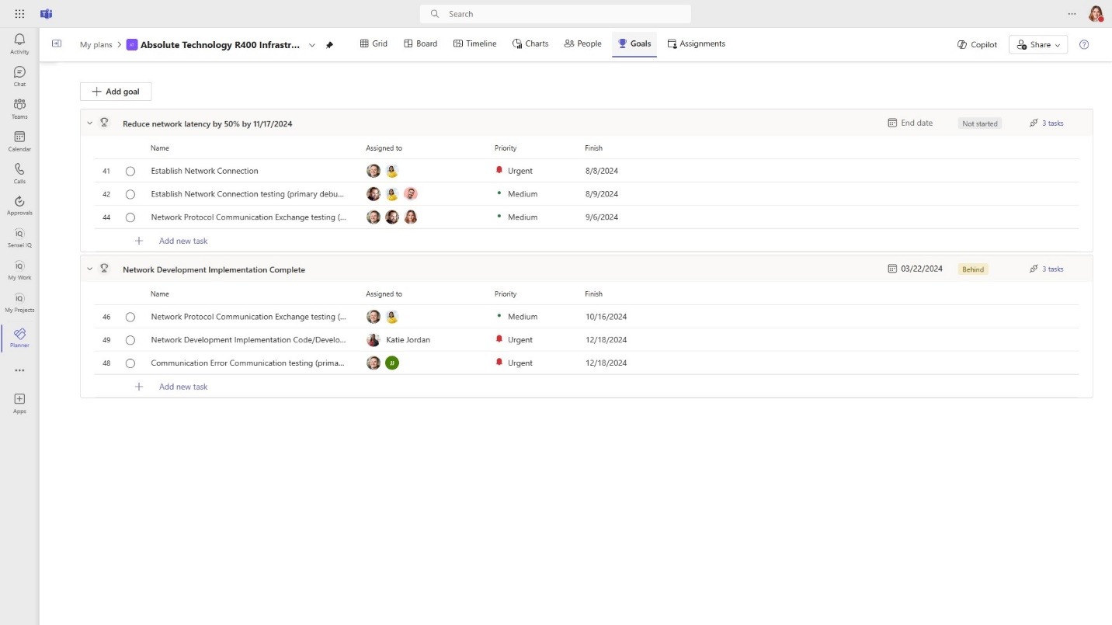The image size is (1112, 625).
Task: Go back to My plans breadcrumb
Action: (x=96, y=44)
